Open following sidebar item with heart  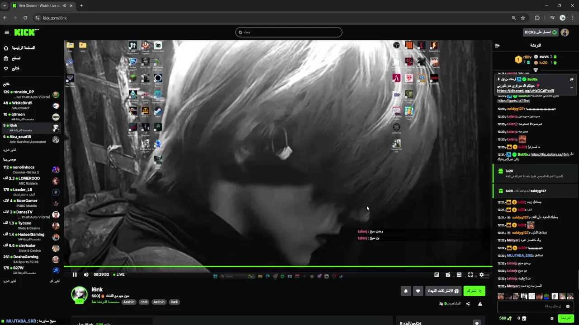(11, 69)
